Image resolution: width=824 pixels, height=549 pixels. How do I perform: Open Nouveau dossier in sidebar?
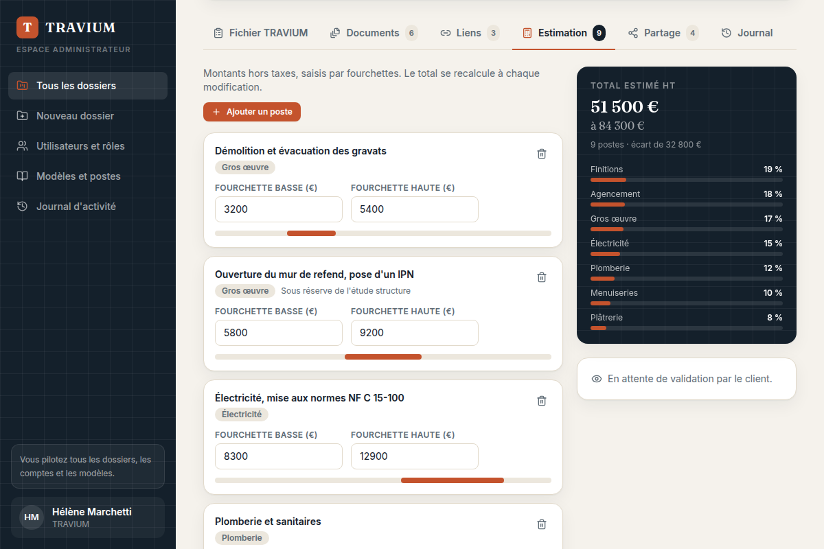[88, 116]
